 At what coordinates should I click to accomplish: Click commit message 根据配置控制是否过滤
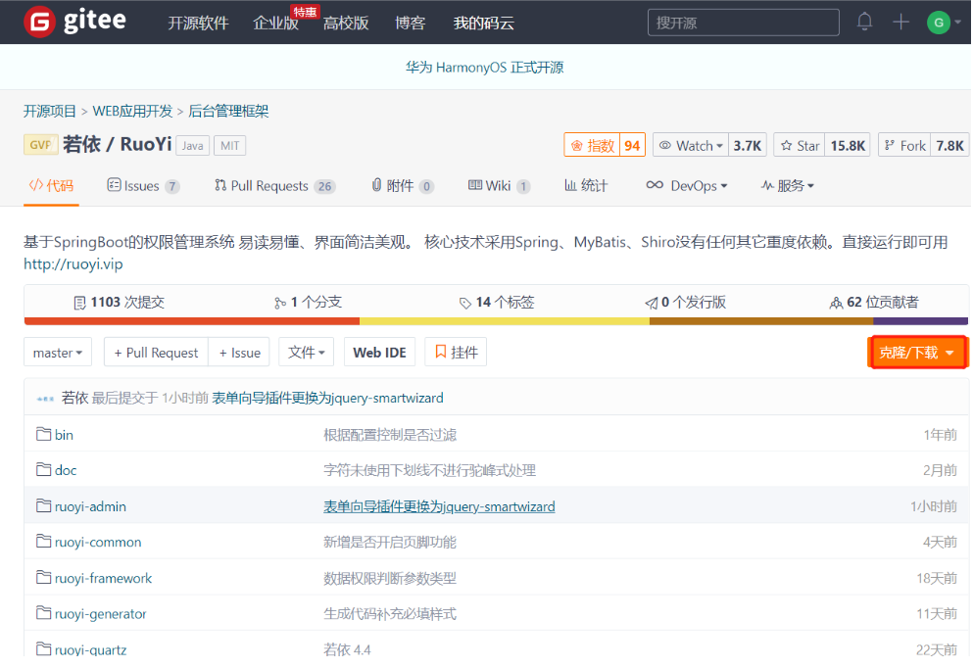click(390, 435)
